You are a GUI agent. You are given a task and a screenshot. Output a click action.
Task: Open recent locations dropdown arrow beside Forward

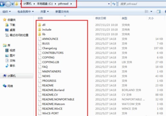coord(13,4)
